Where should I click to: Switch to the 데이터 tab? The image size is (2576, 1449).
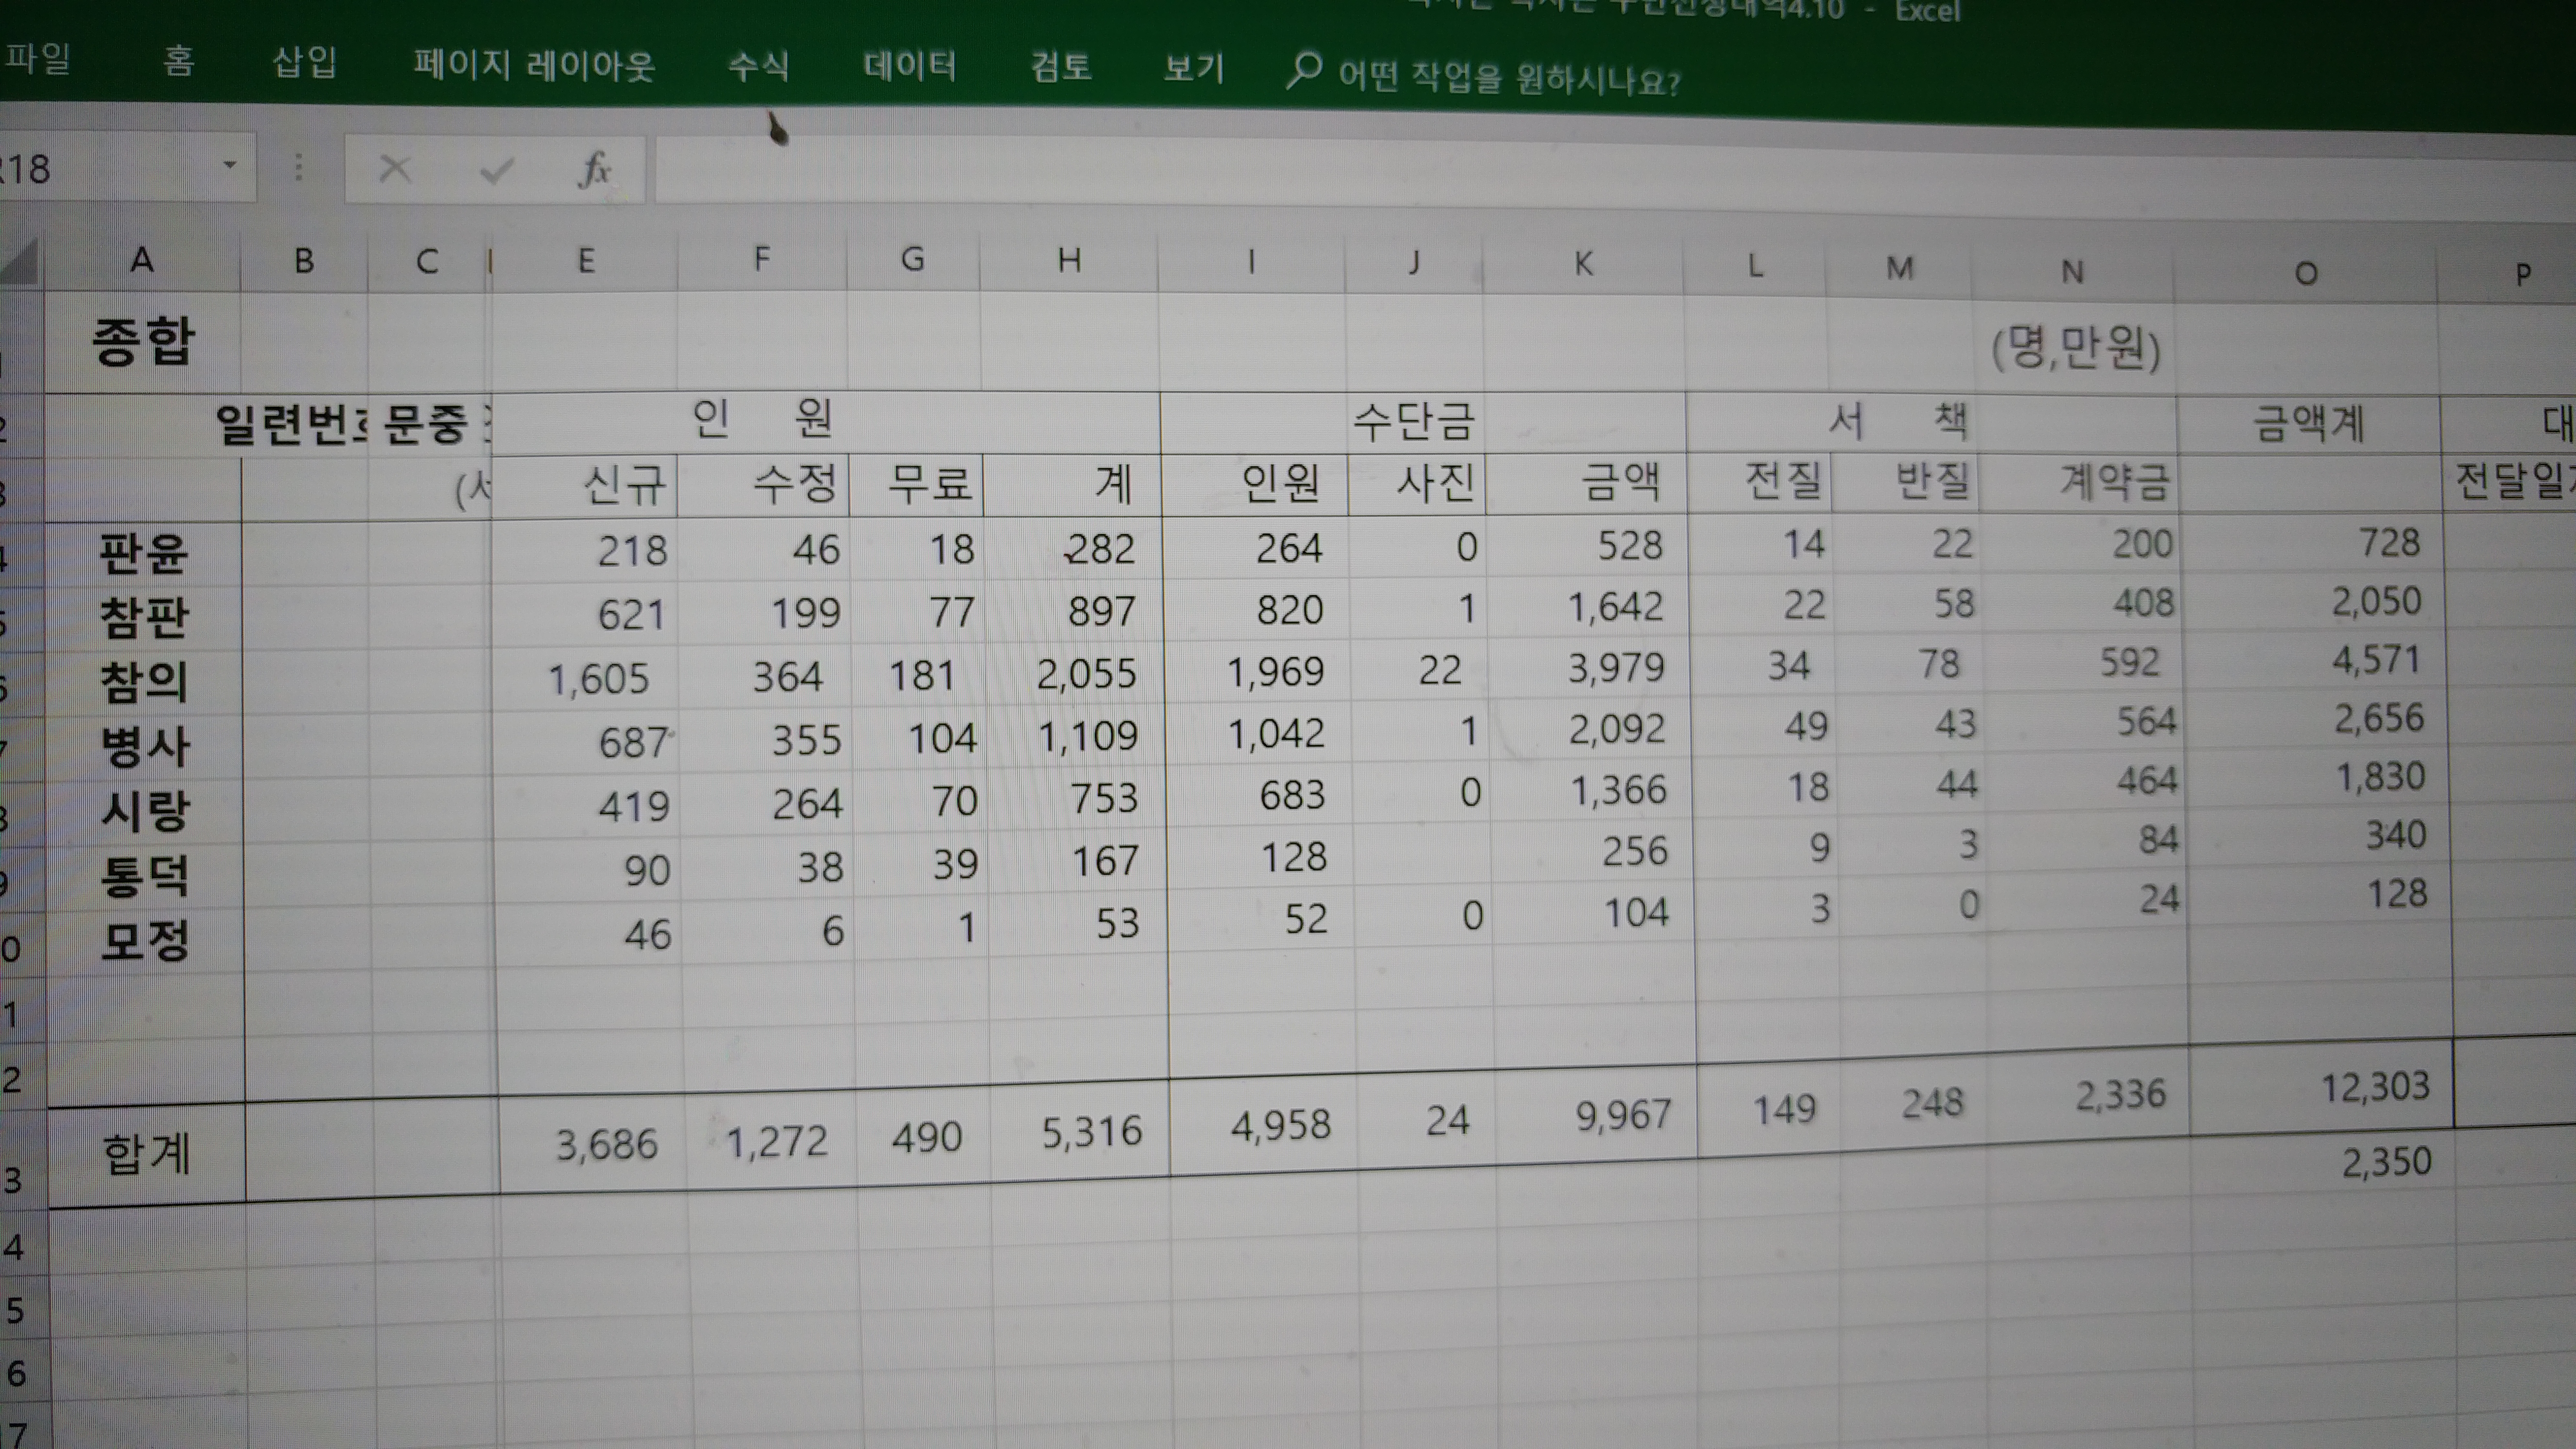click(x=910, y=67)
